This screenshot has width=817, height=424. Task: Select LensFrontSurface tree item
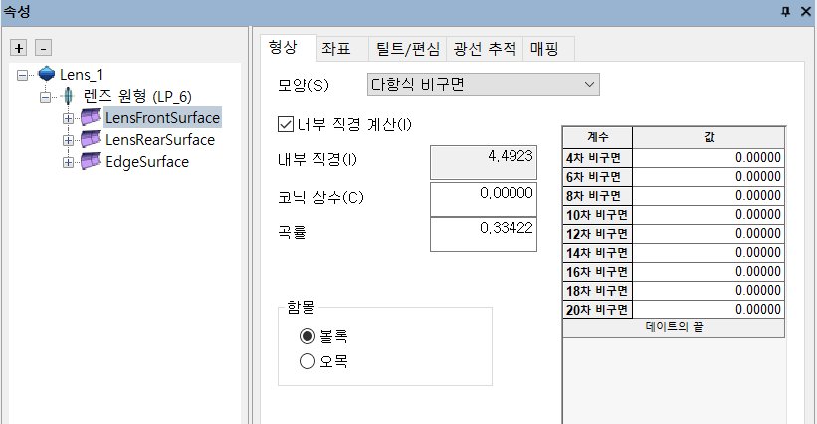162,118
